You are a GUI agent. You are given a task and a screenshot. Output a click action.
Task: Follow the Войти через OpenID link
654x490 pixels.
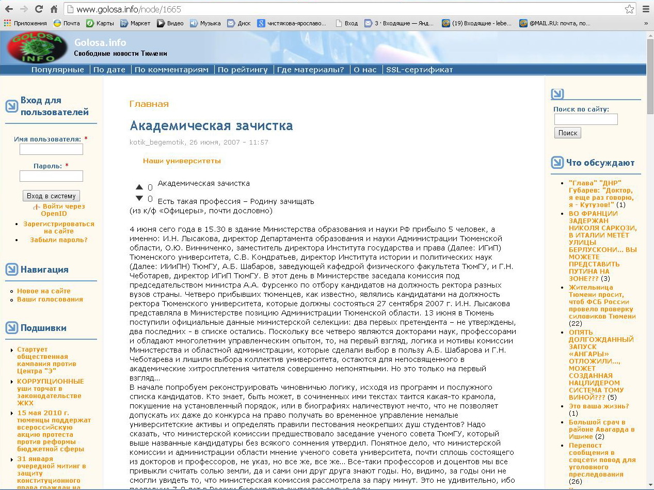63,210
